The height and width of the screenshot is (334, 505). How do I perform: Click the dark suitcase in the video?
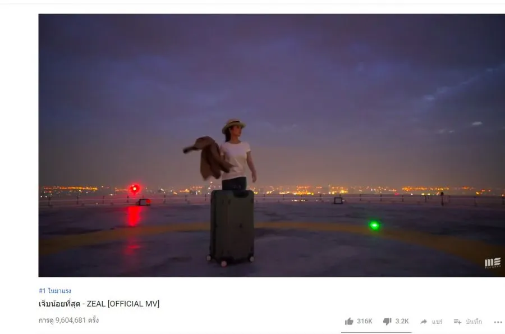[231, 227]
